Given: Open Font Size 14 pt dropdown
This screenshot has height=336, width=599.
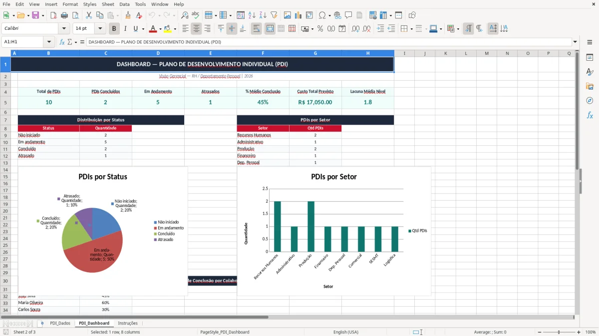Looking at the screenshot, I should coord(100,28).
